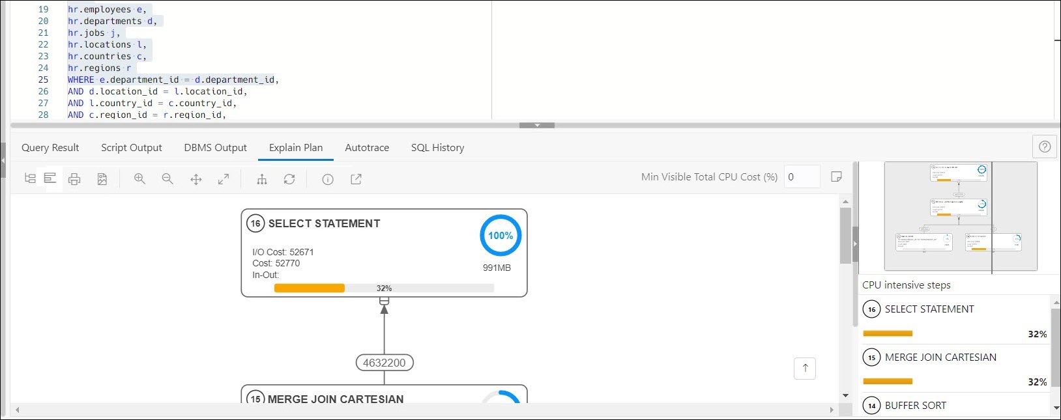Click the hierarchy layout icon
Viewport: 1061px width, 420px height.
click(x=262, y=179)
